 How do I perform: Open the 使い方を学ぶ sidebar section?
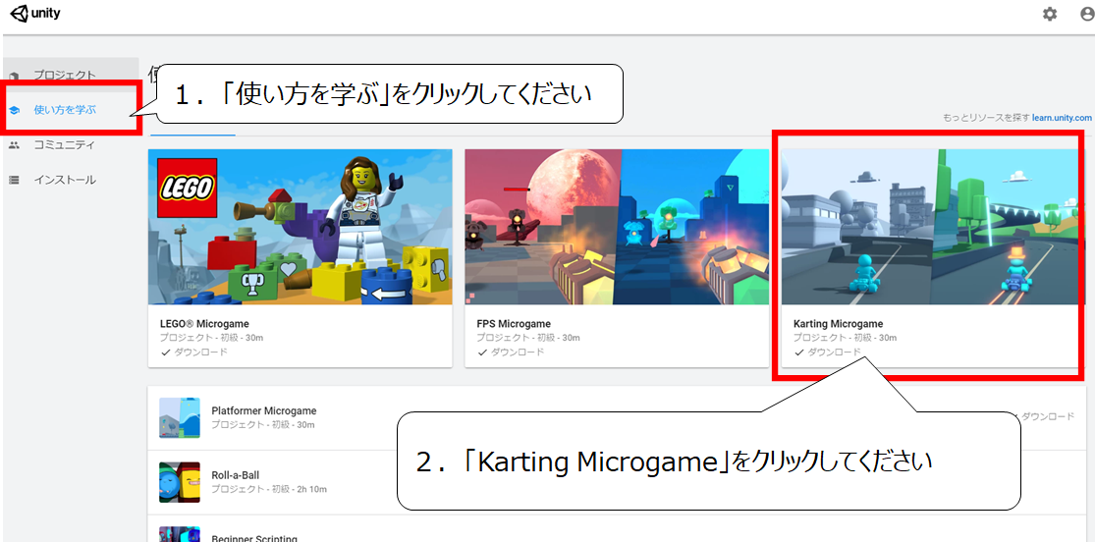pyautogui.click(x=71, y=110)
